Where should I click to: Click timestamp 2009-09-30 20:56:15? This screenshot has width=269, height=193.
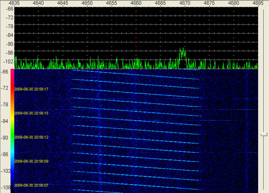[x=31, y=113]
